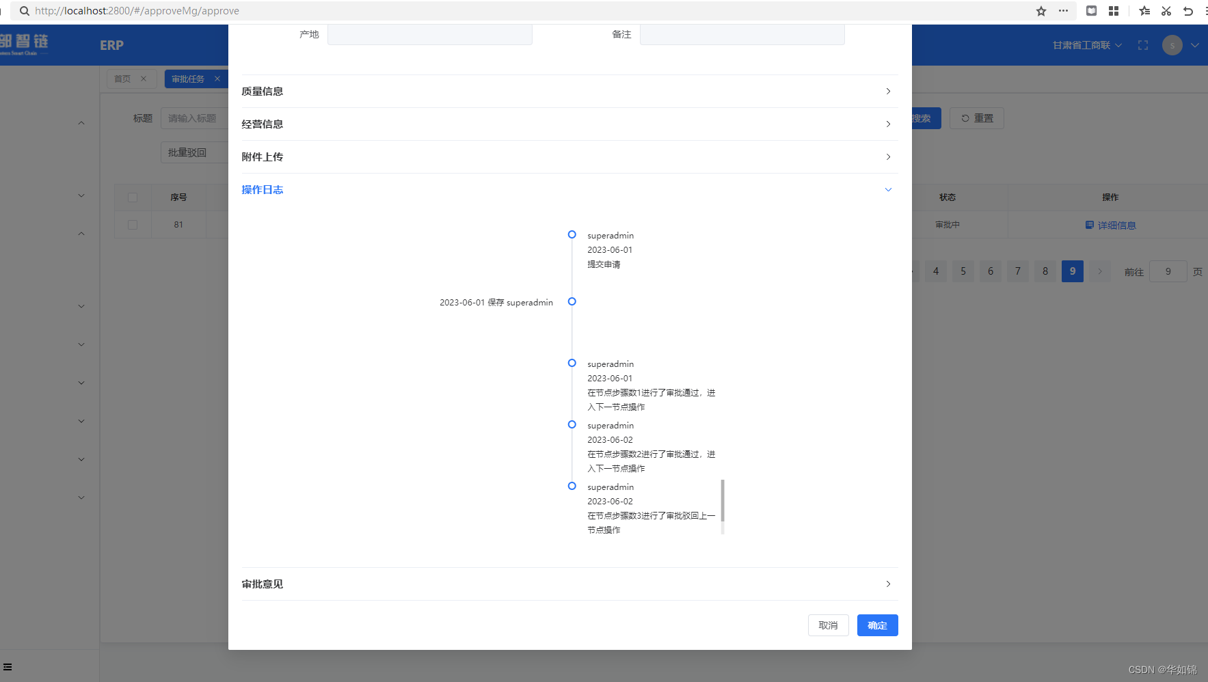
Task: Click the 详细信息 link in the table row
Action: [x=1116, y=224]
